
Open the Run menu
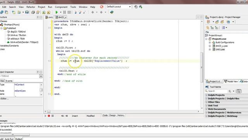tap(50, 7)
